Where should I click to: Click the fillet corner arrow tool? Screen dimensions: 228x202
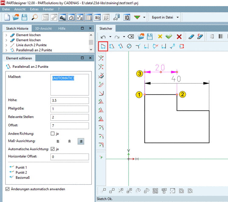coord(101,93)
